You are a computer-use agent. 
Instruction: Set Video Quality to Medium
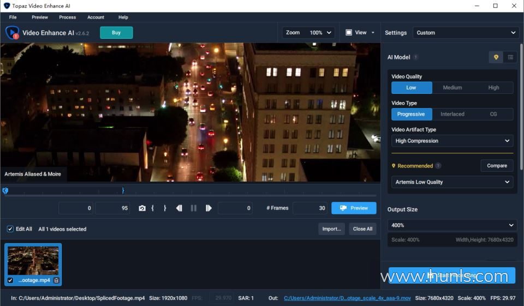(x=452, y=88)
